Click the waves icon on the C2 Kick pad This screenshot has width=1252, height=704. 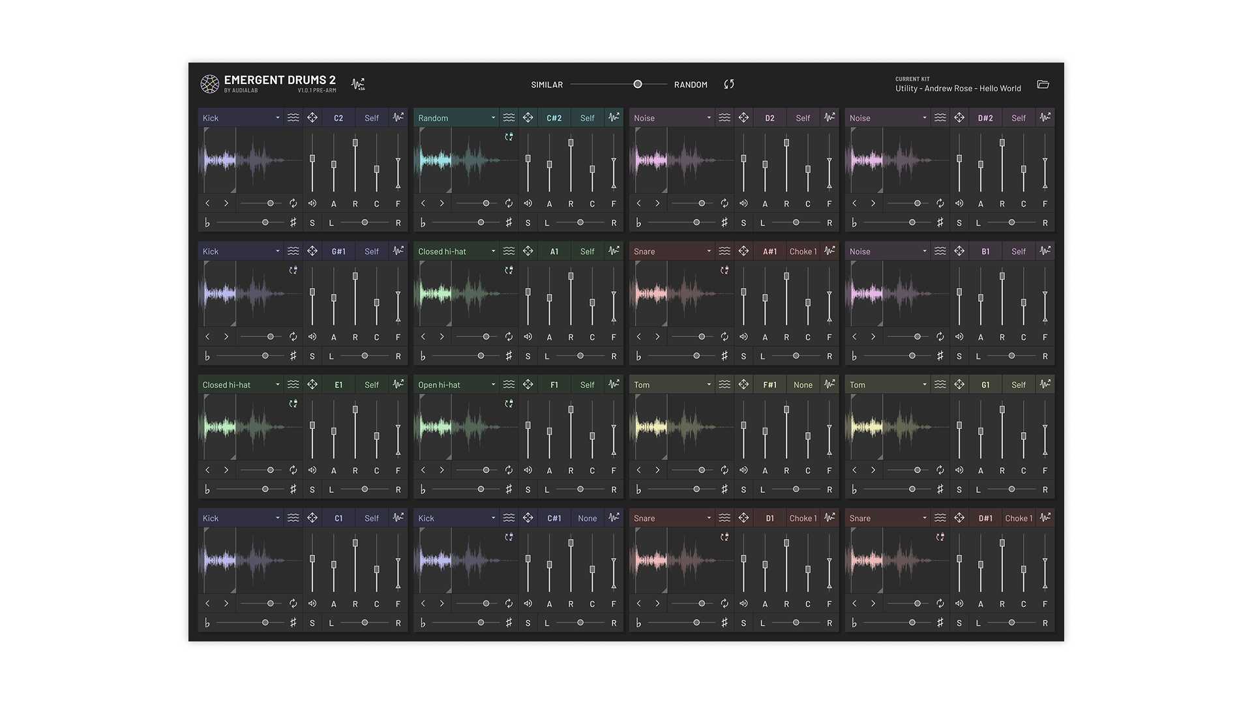(293, 118)
